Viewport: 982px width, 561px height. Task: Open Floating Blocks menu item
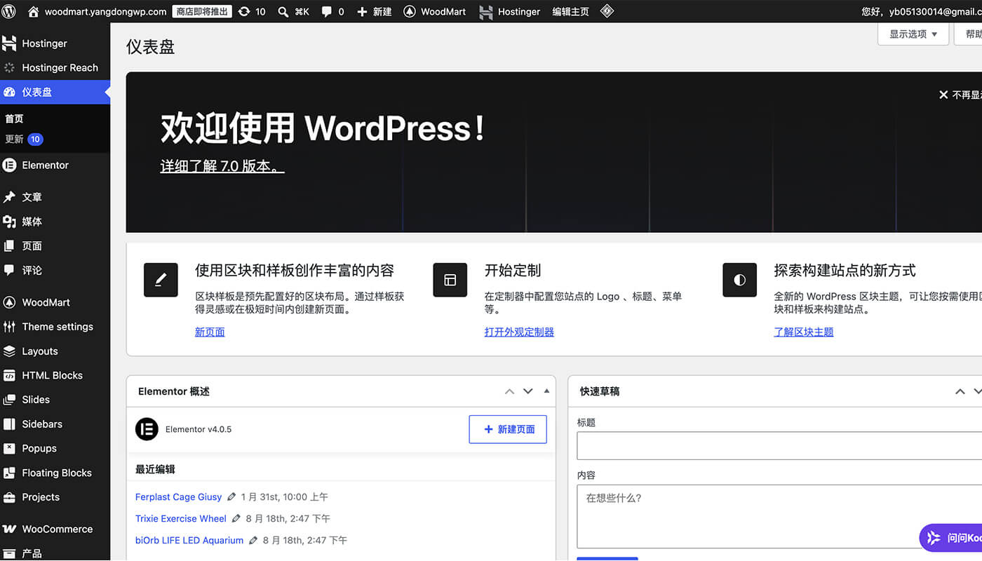[x=55, y=473]
